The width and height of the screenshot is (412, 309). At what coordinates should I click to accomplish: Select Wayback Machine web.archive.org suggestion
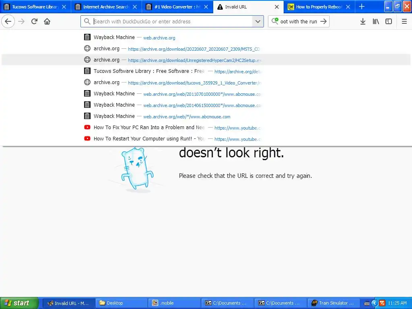[x=206, y=37]
